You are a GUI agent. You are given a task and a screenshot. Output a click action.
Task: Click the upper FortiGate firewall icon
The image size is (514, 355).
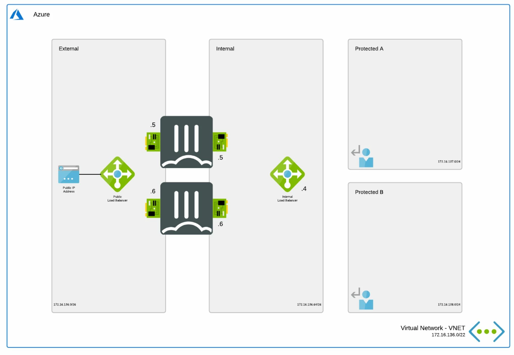(x=186, y=142)
